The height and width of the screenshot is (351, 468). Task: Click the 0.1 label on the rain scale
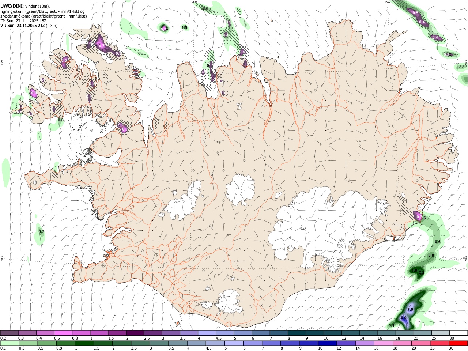pyautogui.click(x=3, y=348)
